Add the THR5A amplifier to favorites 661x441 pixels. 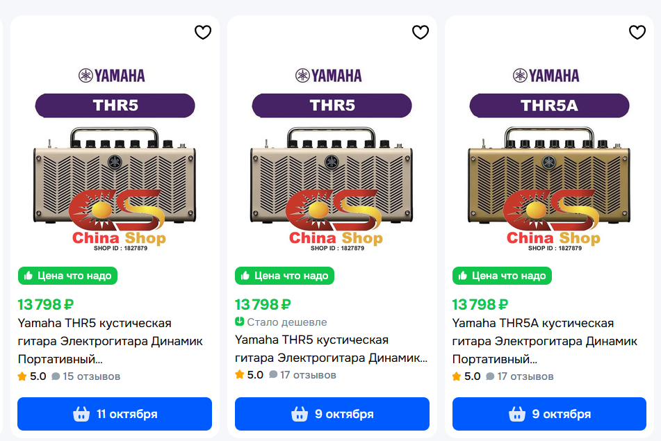pyautogui.click(x=637, y=33)
